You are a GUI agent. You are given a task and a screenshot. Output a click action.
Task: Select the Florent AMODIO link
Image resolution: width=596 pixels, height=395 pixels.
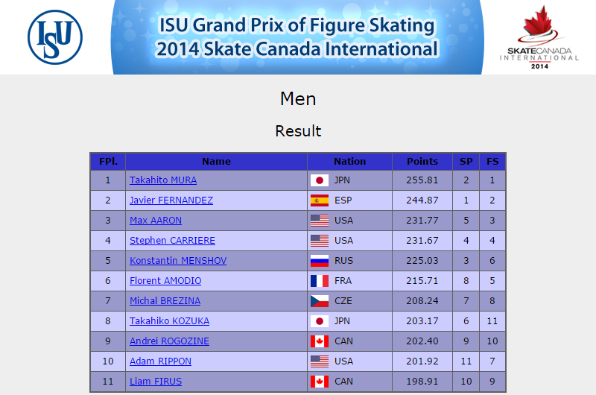coord(165,281)
